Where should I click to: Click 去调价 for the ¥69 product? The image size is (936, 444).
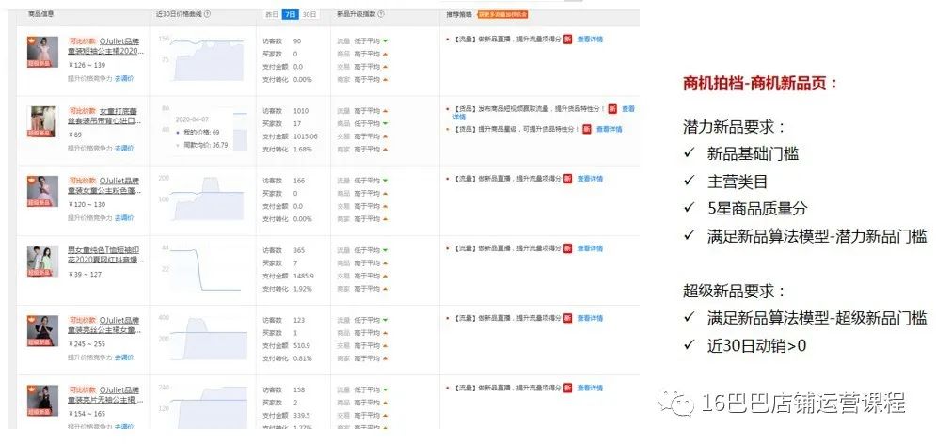(124, 148)
